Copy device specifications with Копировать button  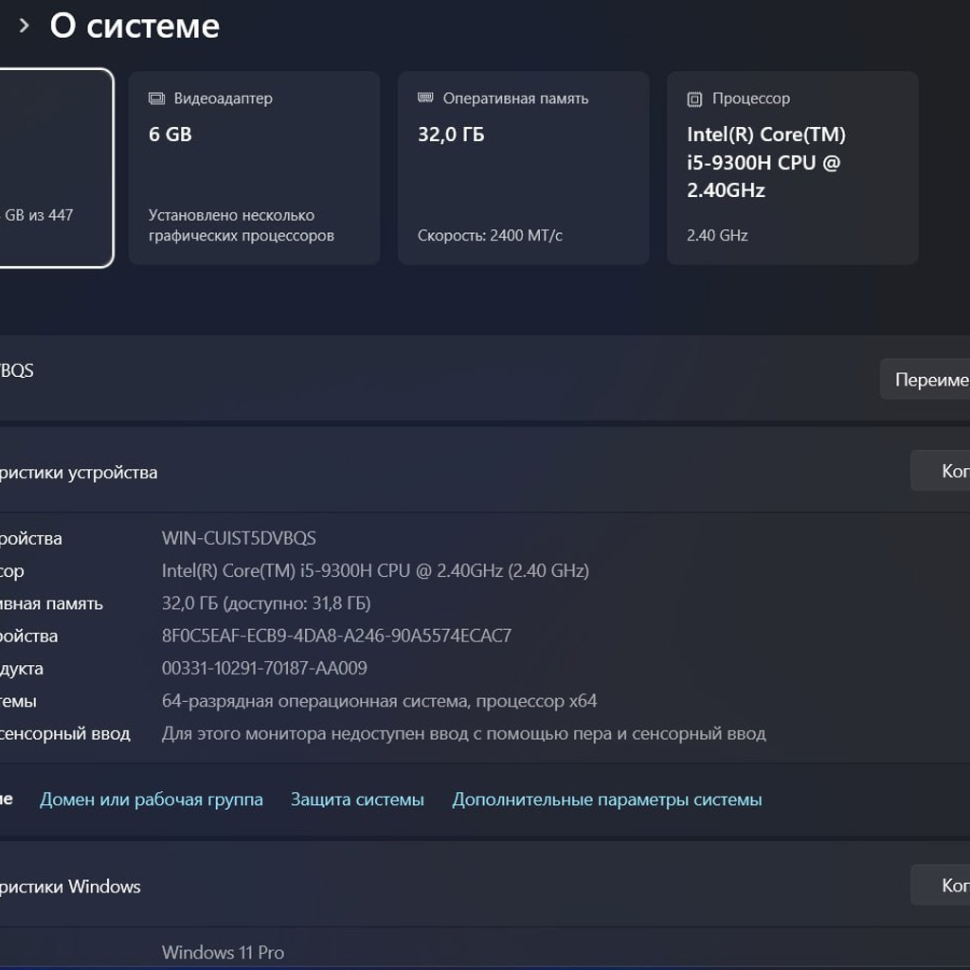[x=941, y=471]
